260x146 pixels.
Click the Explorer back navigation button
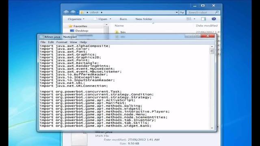[x=66, y=12]
